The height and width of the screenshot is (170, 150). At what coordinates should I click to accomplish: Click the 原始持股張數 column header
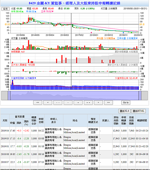click(116, 120)
